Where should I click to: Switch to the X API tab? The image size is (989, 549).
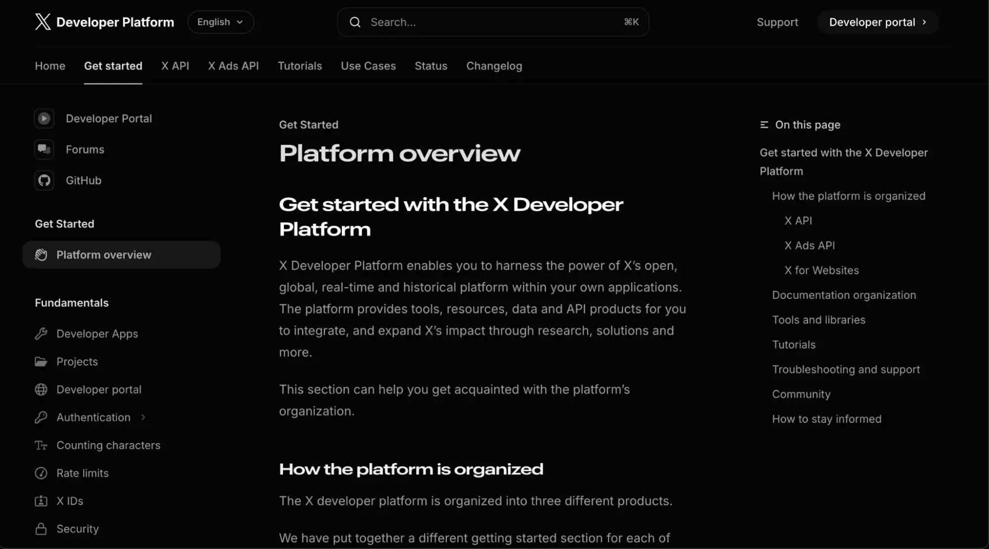(175, 66)
